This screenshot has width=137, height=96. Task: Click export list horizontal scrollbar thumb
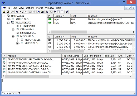click(x=67, y=51)
